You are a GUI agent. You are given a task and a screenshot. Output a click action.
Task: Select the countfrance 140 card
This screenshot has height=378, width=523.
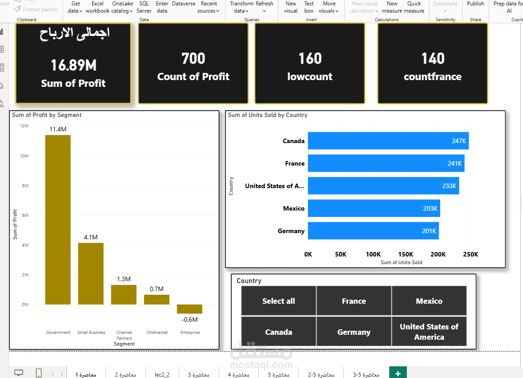tap(433, 63)
